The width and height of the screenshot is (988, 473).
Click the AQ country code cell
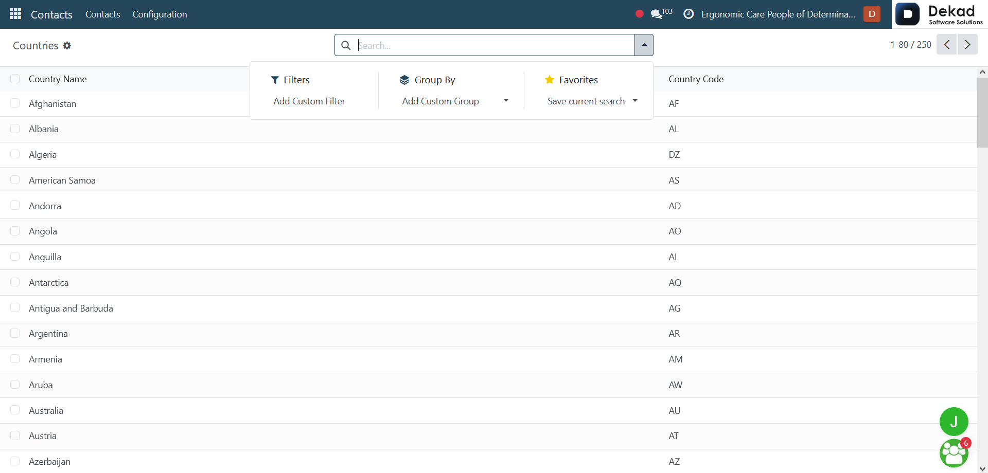point(675,283)
